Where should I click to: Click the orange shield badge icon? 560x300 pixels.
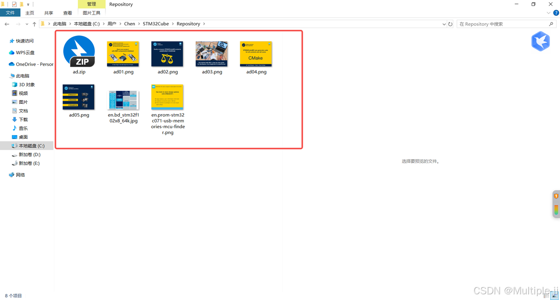(556, 196)
